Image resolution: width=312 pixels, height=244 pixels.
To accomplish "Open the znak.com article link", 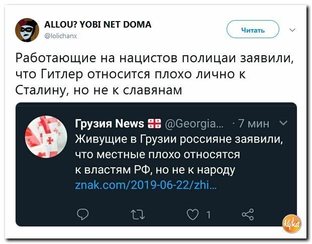I will 146,185.
